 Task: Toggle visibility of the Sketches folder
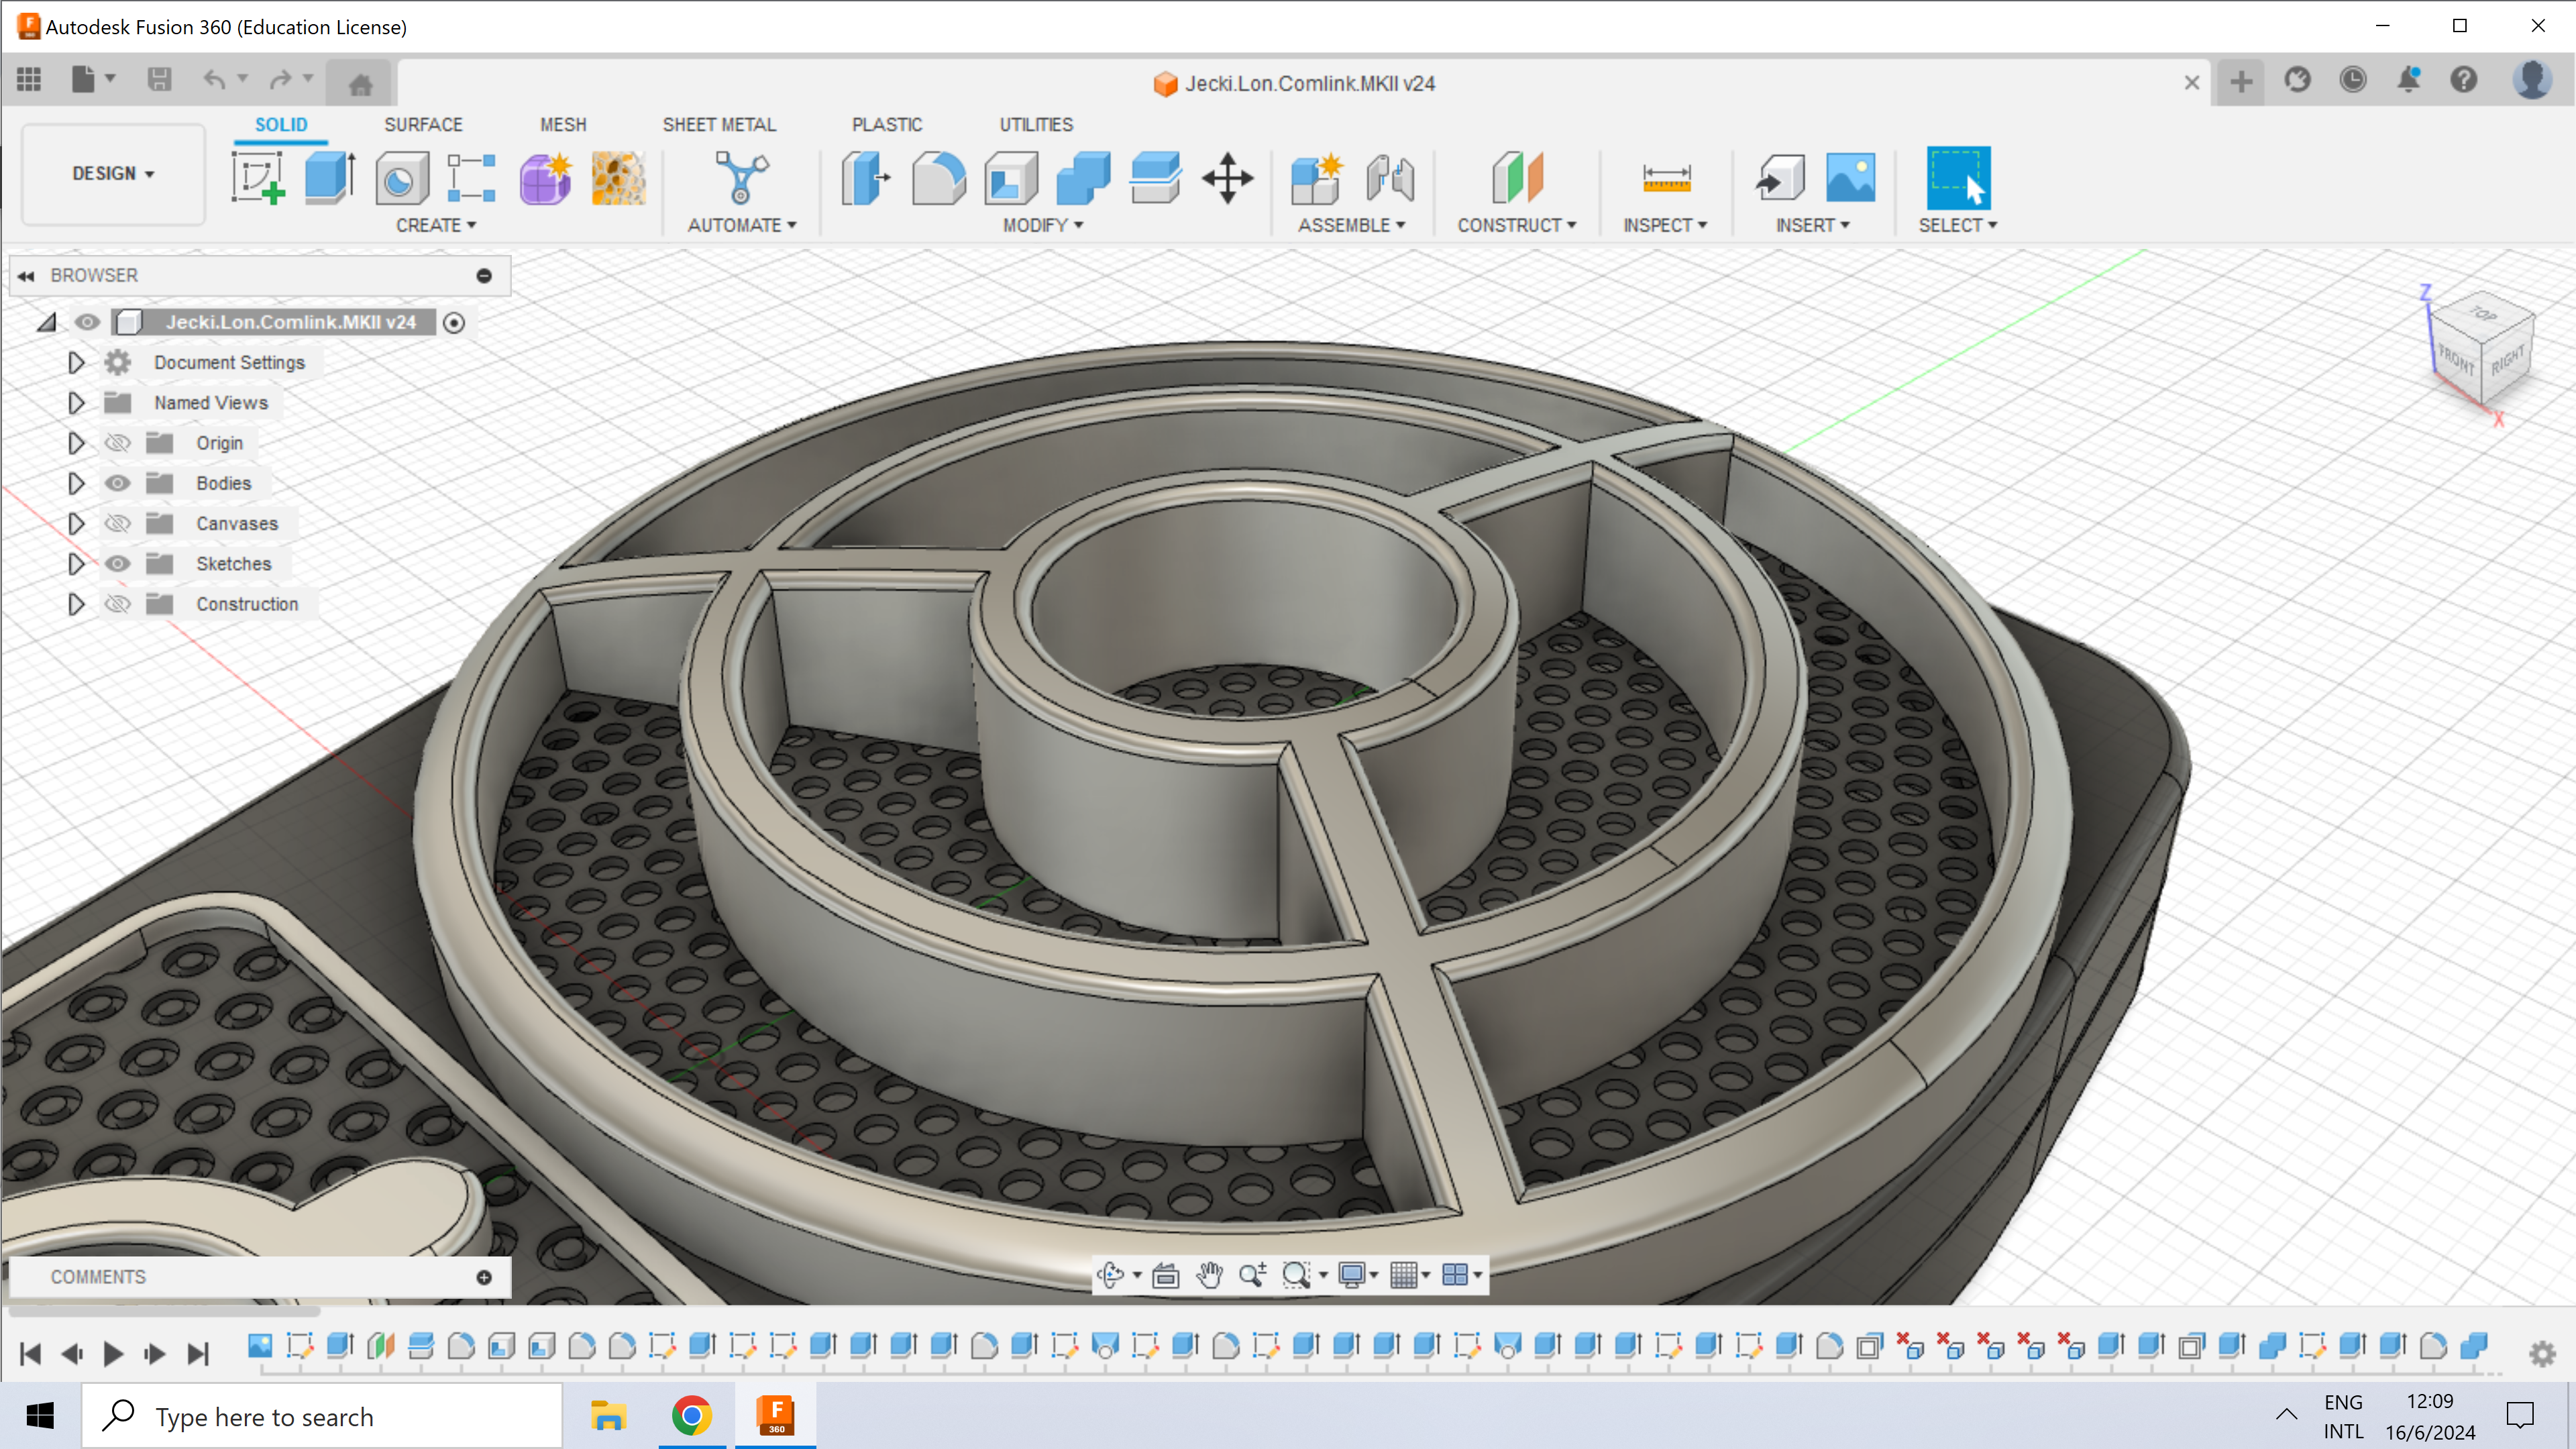(118, 563)
